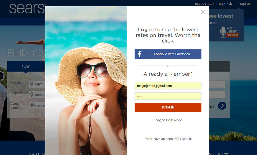Click the blue circular arrow search button

pos(222,106)
